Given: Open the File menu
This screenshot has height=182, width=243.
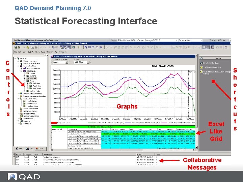Looking at the screenshot, I should [16, 52].
